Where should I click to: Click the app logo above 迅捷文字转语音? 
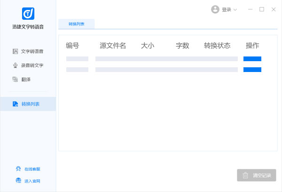pyautogui.click(x=28, y=14)
